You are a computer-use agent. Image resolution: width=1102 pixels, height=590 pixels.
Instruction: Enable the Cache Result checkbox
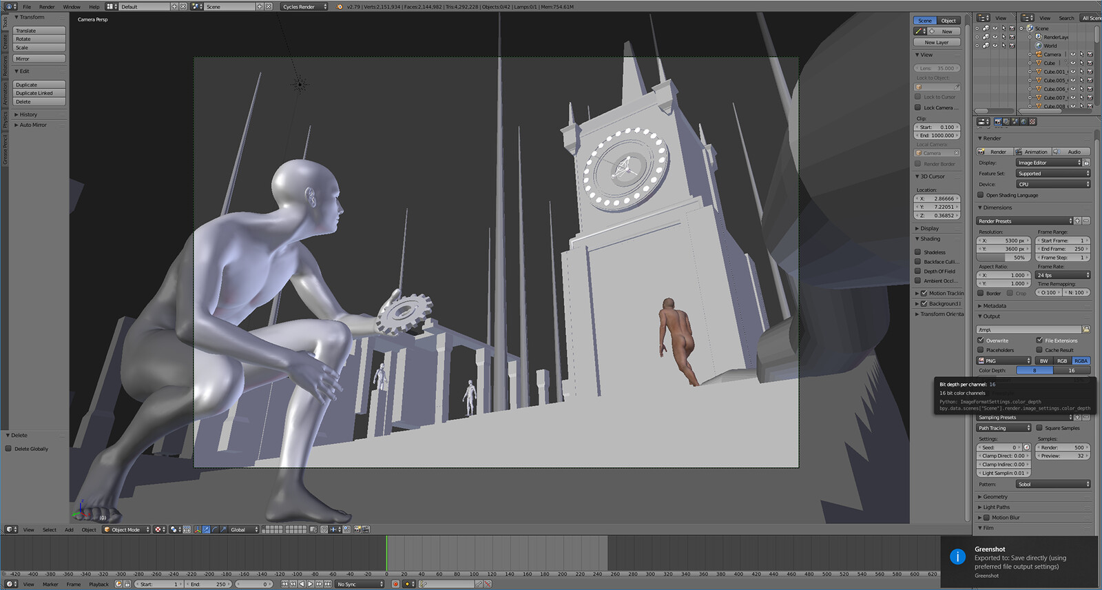coord(1039,349)
